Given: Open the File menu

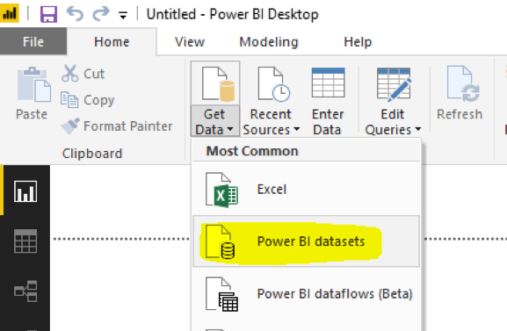Looking at the screenshot, I should click(x=33, y=41).
